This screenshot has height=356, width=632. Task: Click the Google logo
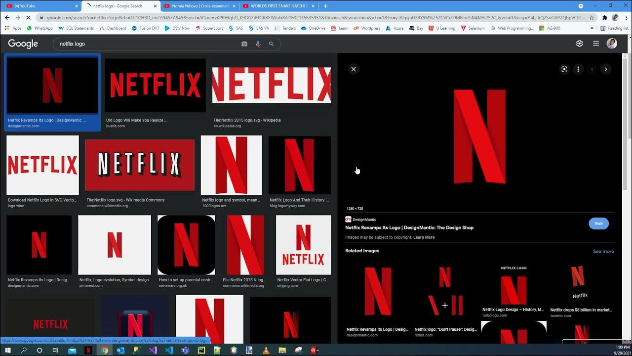pos(23,44)
